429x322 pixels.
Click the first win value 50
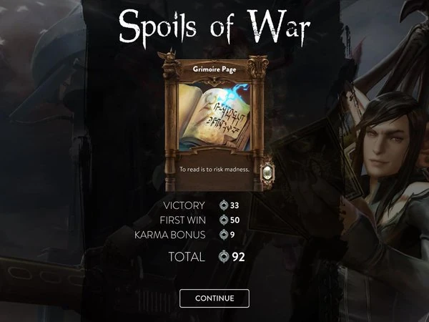pos(235,220)
